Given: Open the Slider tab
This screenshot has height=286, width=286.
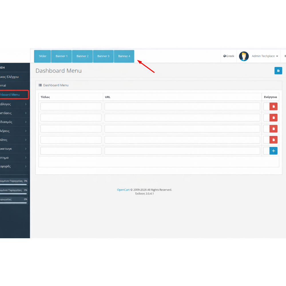Looking at the screenshot, I should 42,56.
